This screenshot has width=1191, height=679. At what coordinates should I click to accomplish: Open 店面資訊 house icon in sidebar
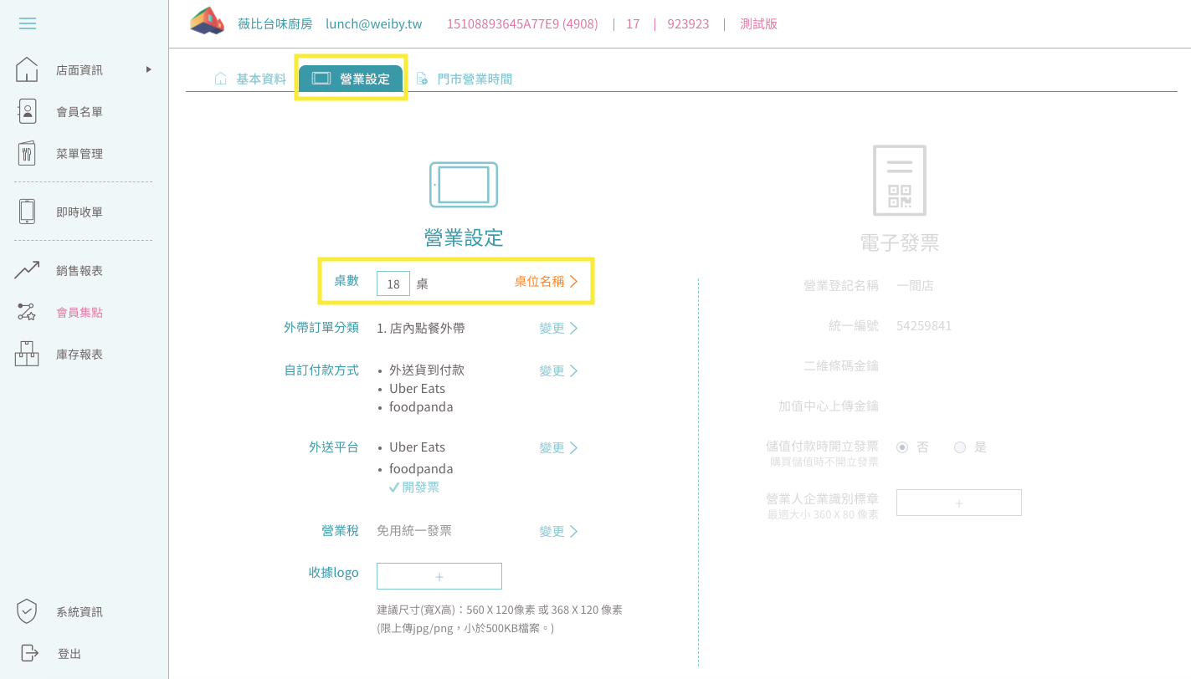27,70
